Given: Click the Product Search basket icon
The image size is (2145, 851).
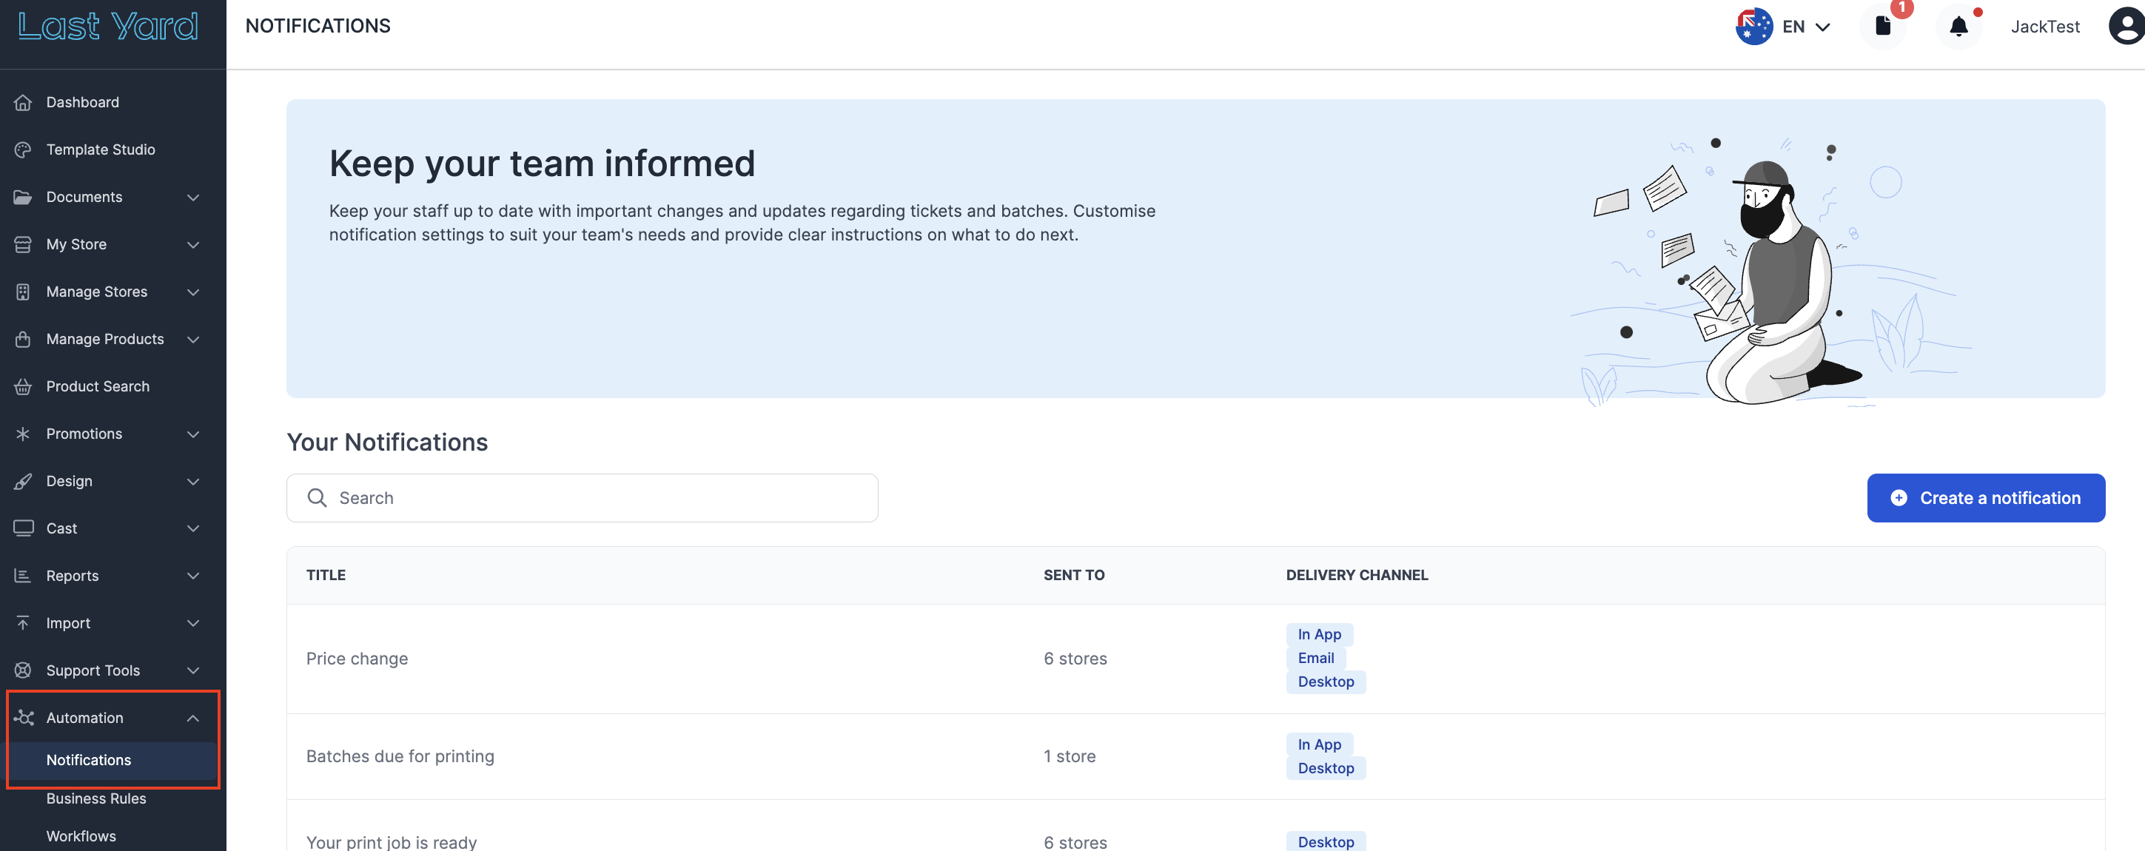Looking at the screenshot, I should click(22, 386).
